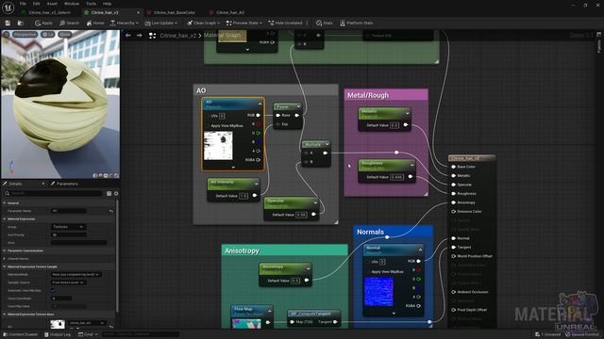Select the Details panel tab
This screenshot has height=339, width=604.
coord(15,184)
